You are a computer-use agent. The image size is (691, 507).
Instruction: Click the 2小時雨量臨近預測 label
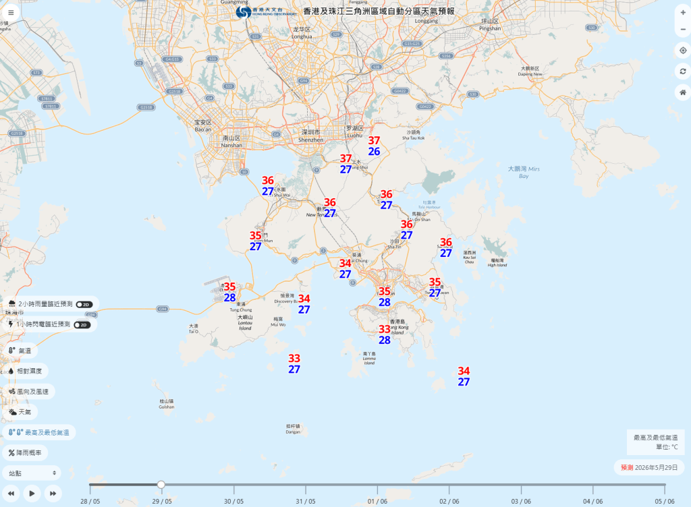point(45,304)
